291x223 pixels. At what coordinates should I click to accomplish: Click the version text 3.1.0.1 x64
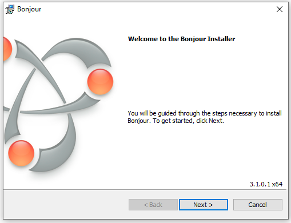tap(266, 184)
